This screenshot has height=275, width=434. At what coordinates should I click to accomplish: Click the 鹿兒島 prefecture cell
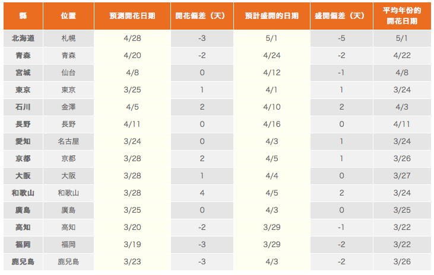tap(23, 261)
